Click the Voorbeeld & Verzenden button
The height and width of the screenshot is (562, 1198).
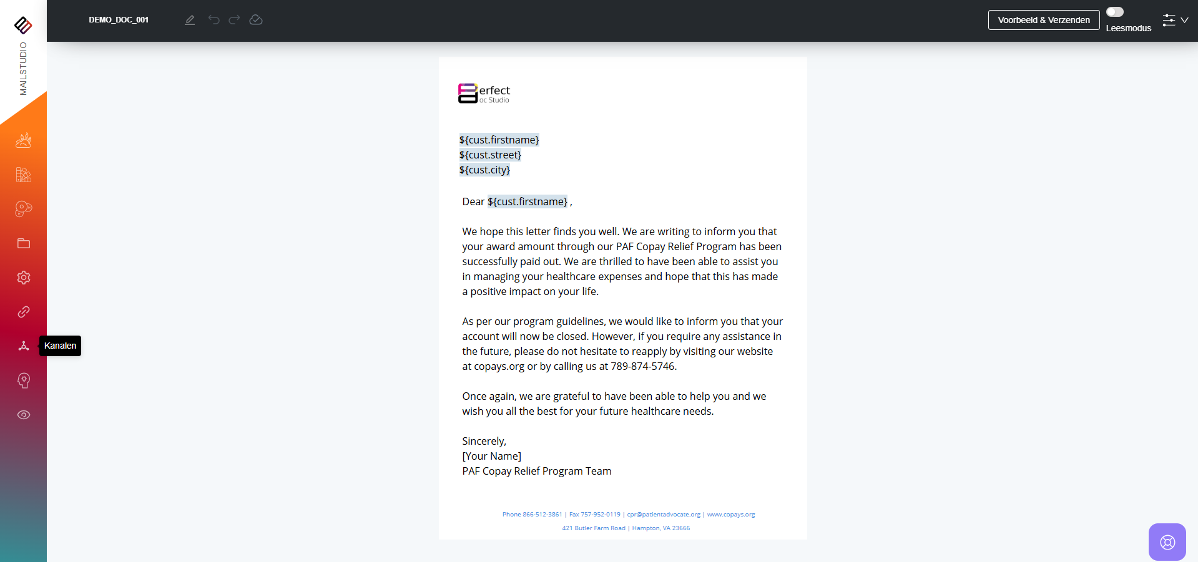coord(1044,20)
